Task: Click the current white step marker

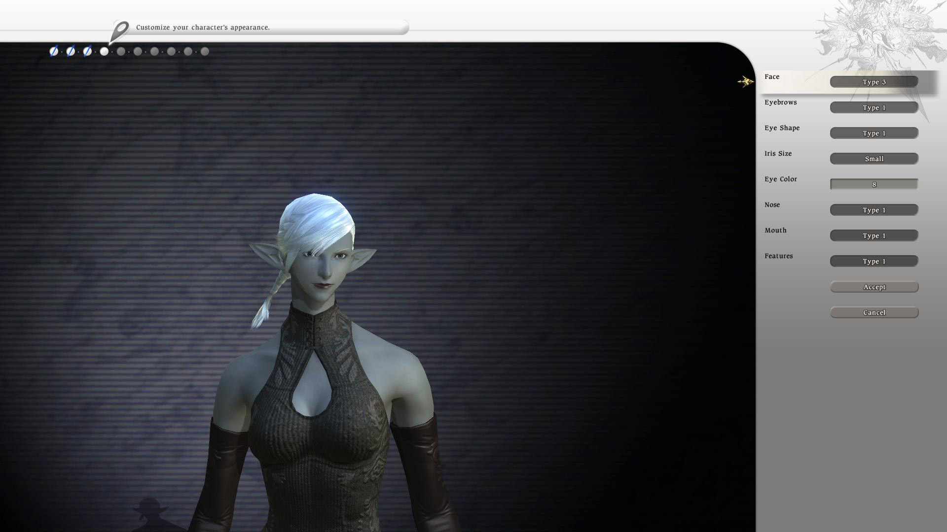Action: click(x=104, y=51)
